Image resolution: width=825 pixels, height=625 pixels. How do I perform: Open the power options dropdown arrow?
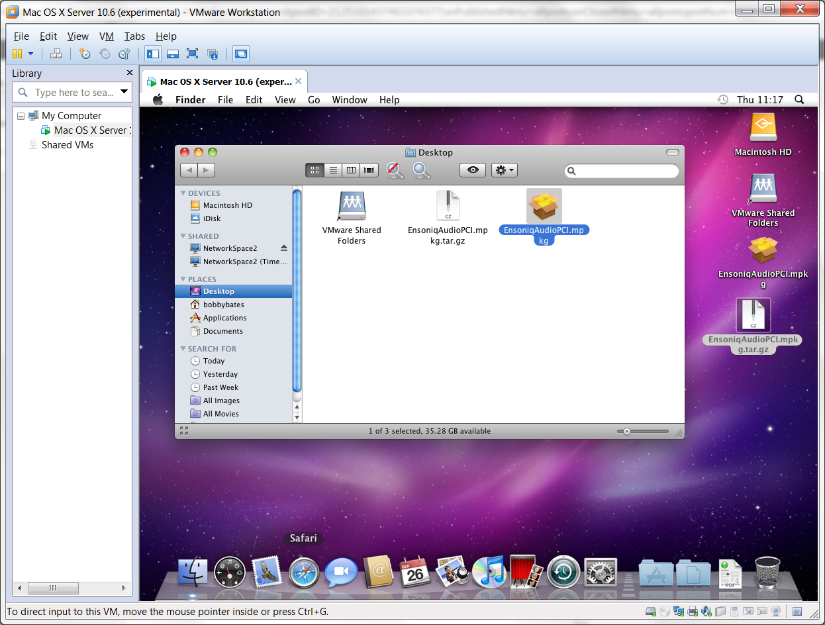(x=30, y=54)
